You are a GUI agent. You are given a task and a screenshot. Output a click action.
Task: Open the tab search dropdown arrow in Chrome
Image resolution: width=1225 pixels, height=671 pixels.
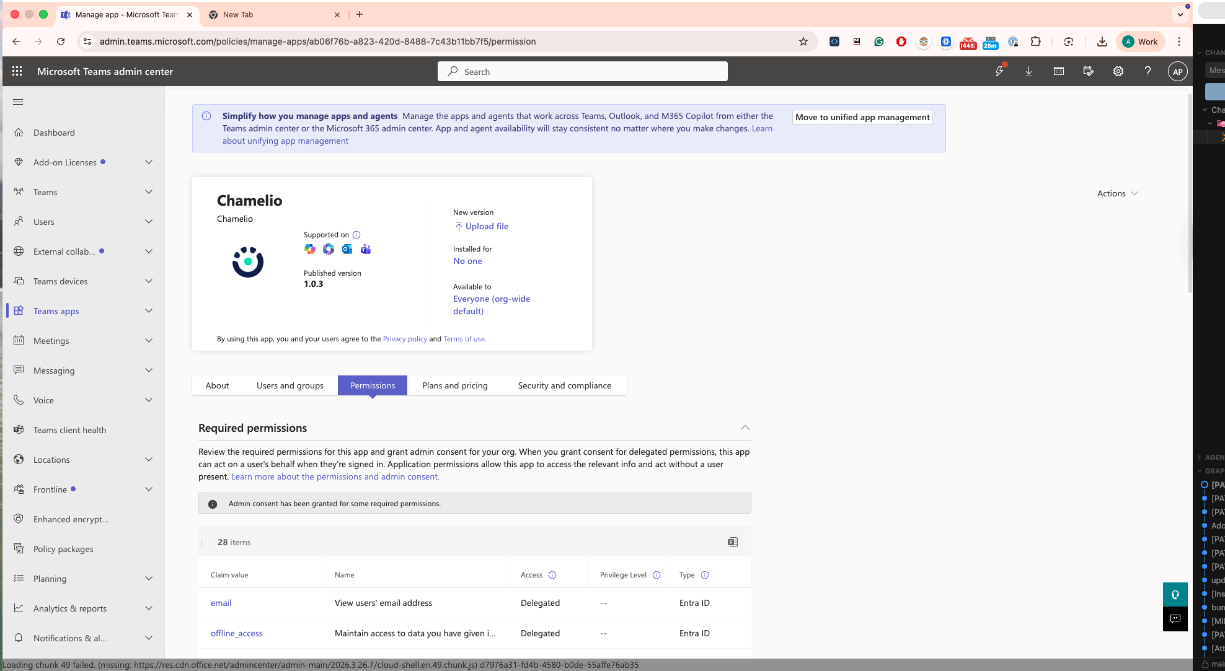click(1180, 15)
